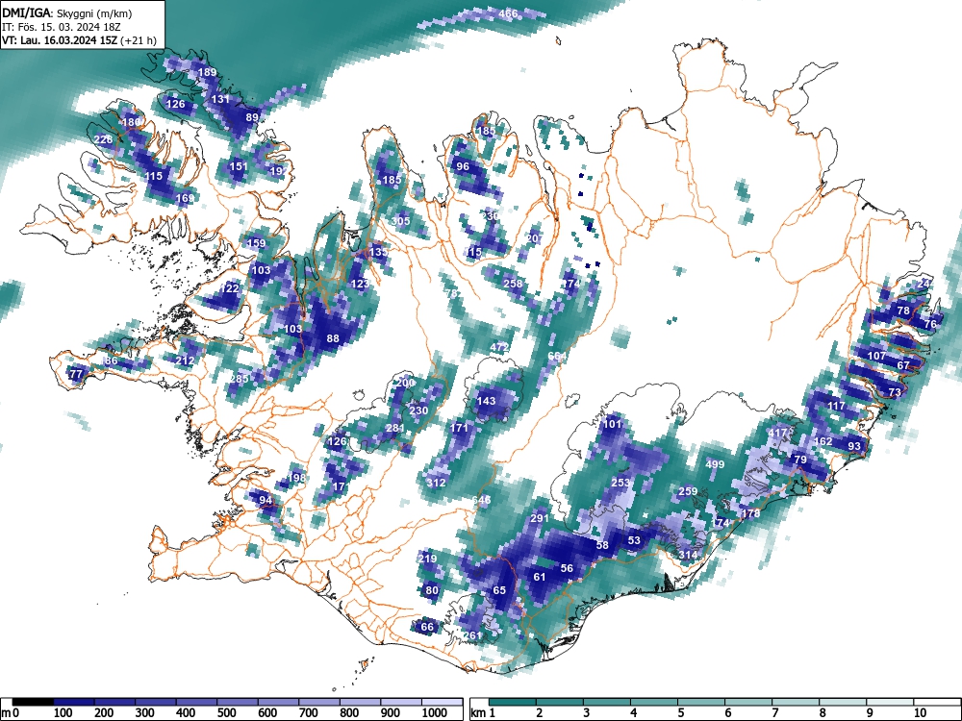This screenshot has width=962, height=721.
Task: Click the map value 219
Action: pos(427,559)
